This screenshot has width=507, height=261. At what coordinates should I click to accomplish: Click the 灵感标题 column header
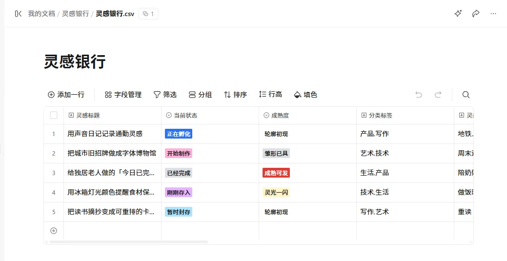point(113,116)
